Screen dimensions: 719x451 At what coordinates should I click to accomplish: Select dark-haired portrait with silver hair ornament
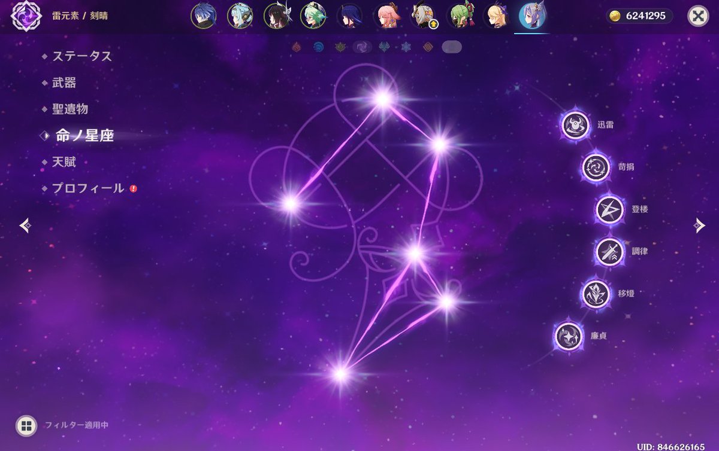276,16
